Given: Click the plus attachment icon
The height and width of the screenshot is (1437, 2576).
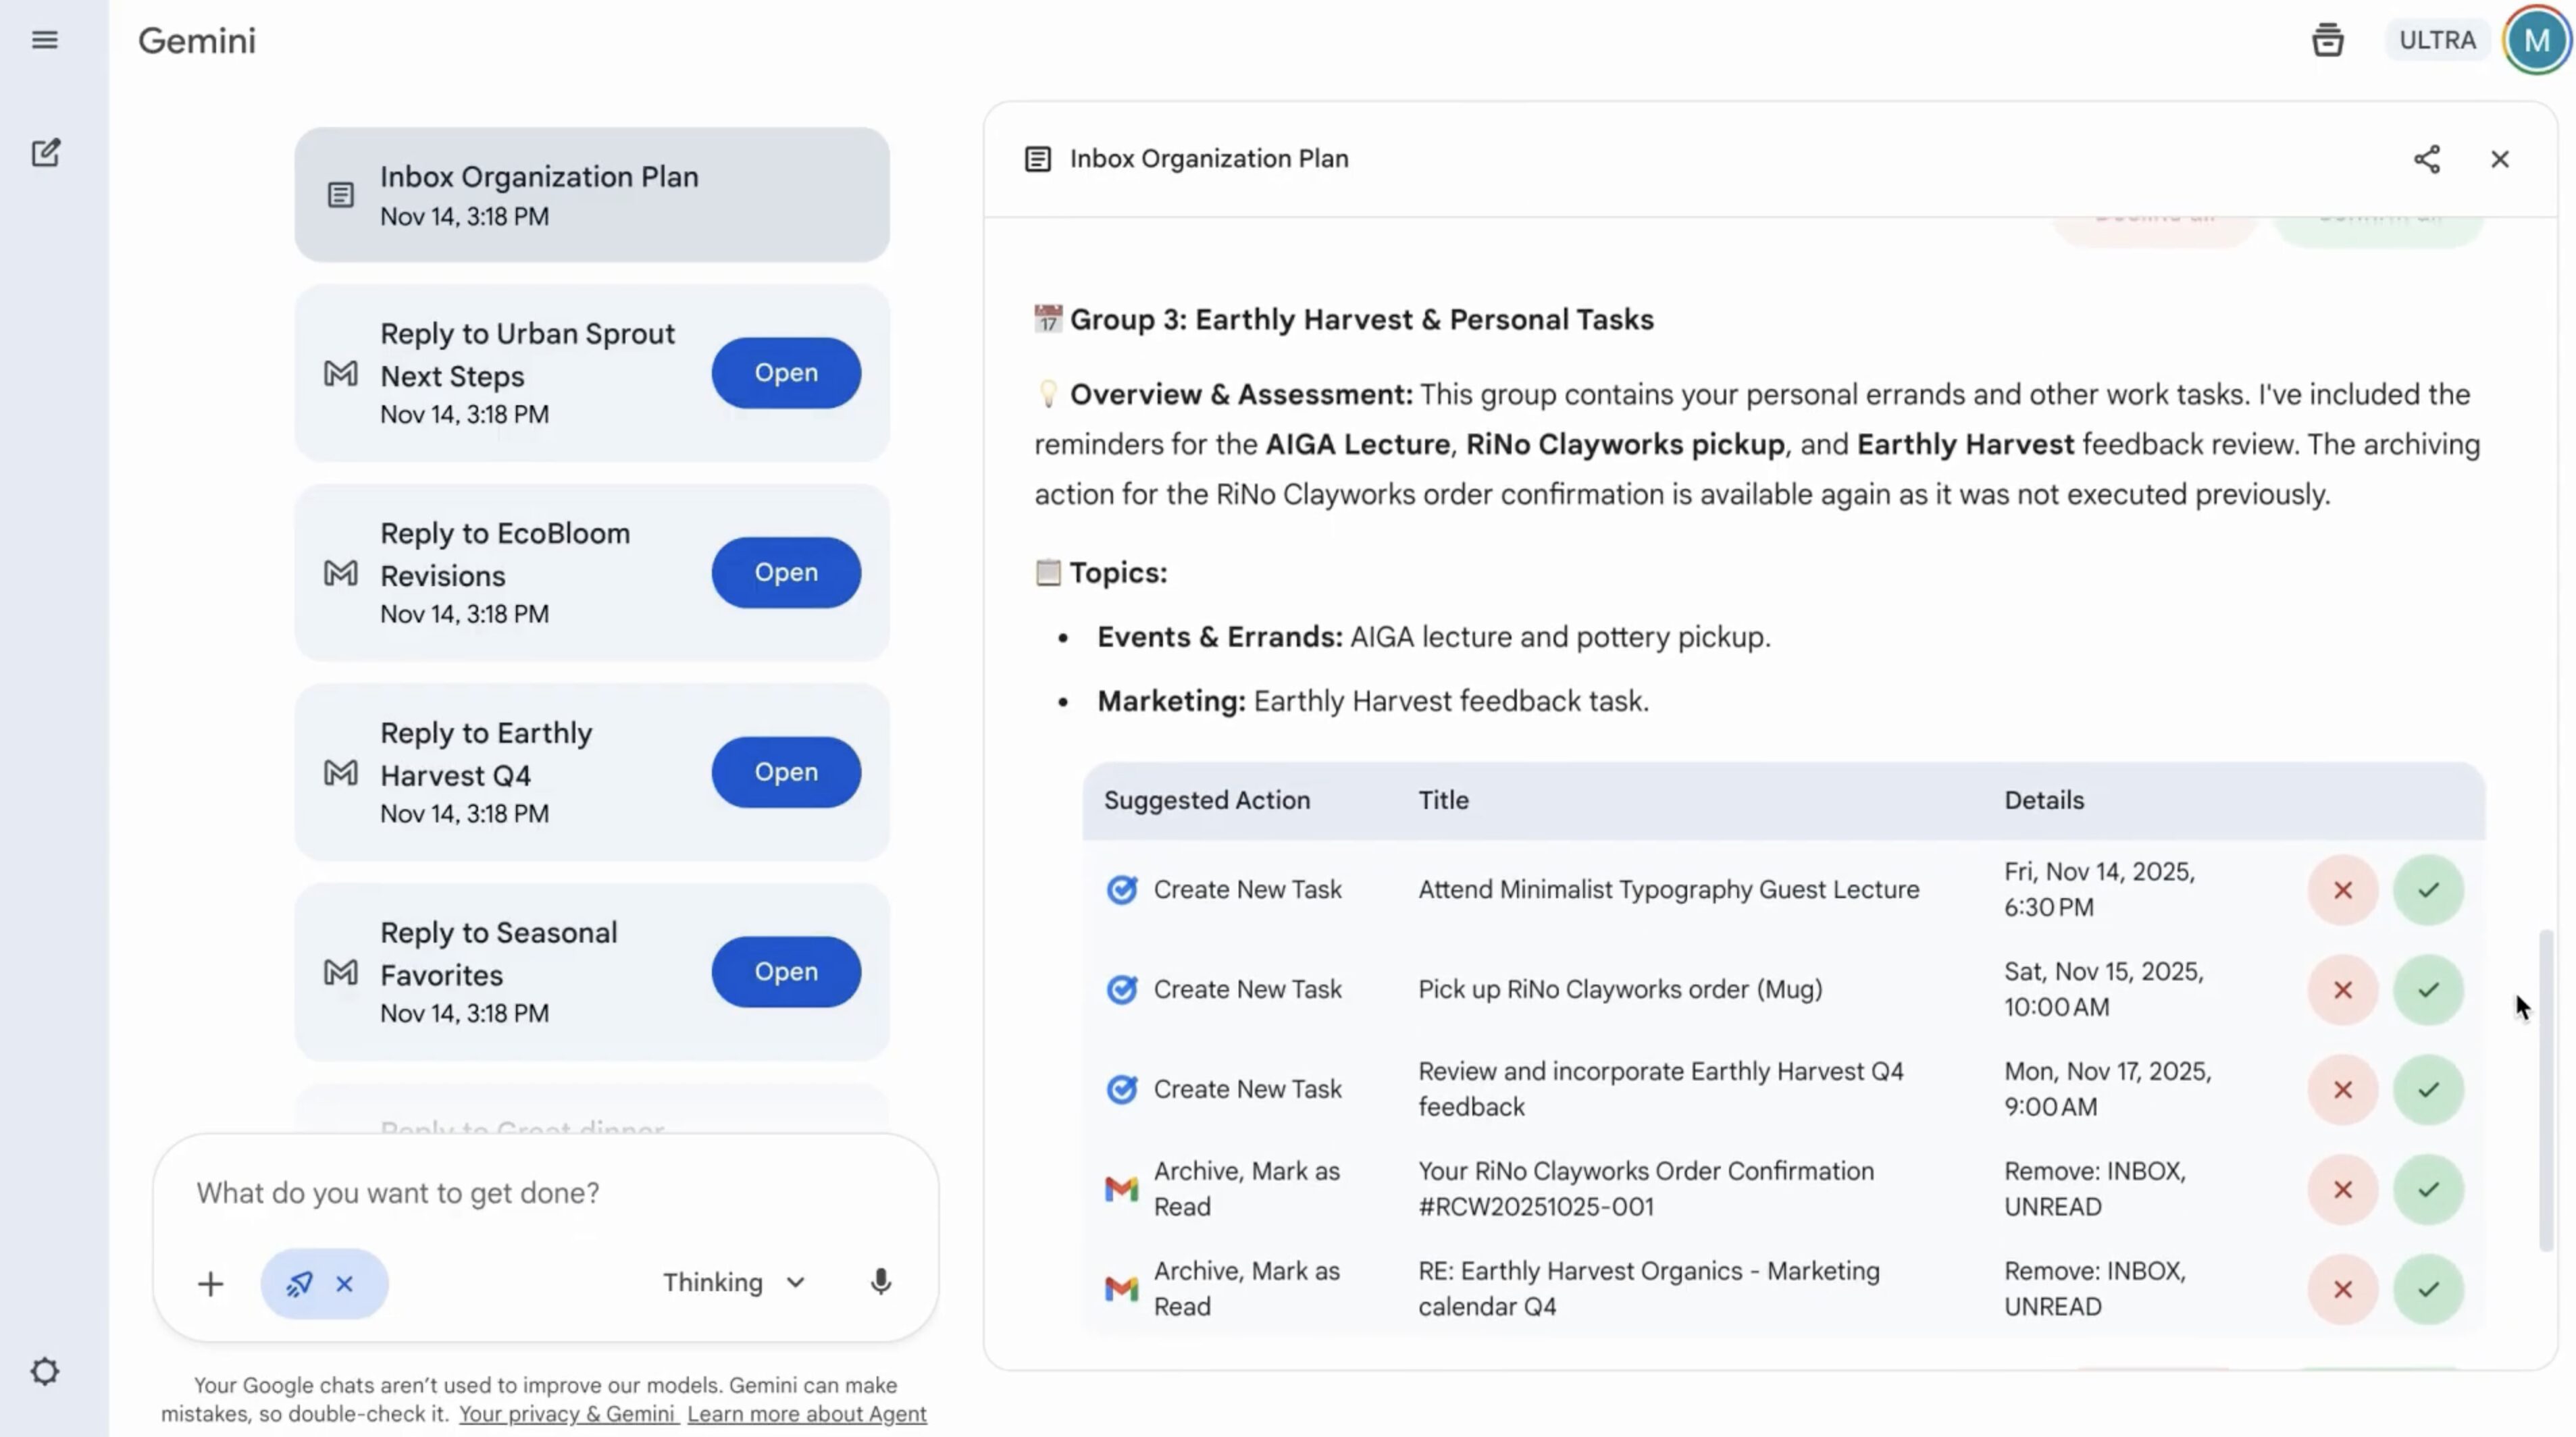Looking at the screenshot, I should point(210,1283).
